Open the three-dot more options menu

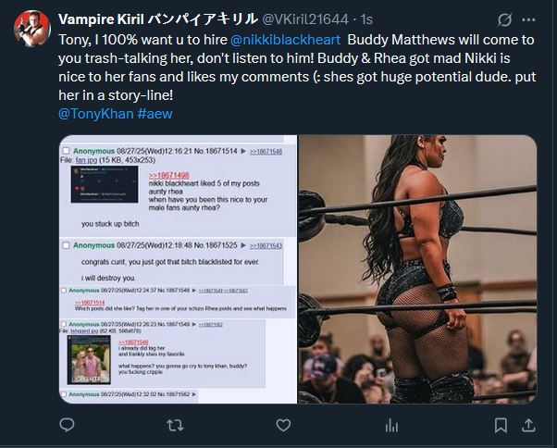528,19
